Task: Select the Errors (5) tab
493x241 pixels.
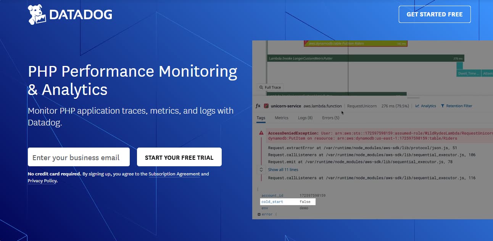Action: click(330, 118)
